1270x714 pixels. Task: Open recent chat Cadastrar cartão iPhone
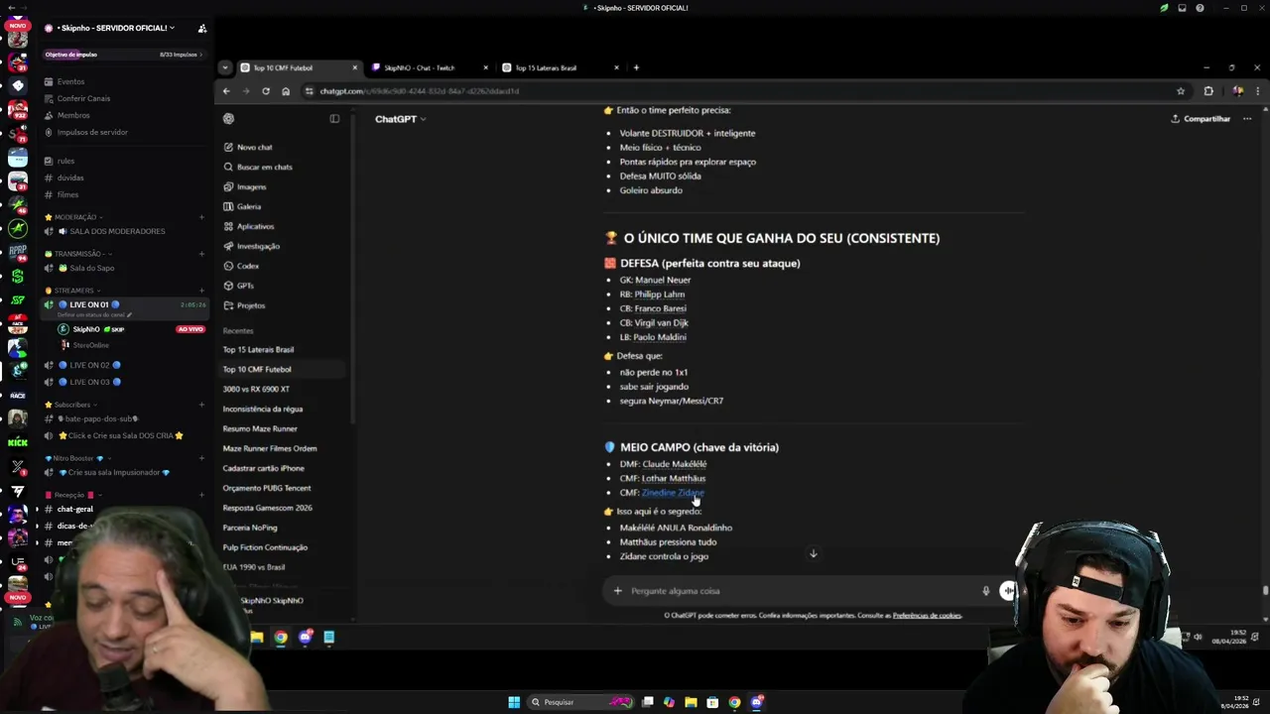tap(263, 468)
